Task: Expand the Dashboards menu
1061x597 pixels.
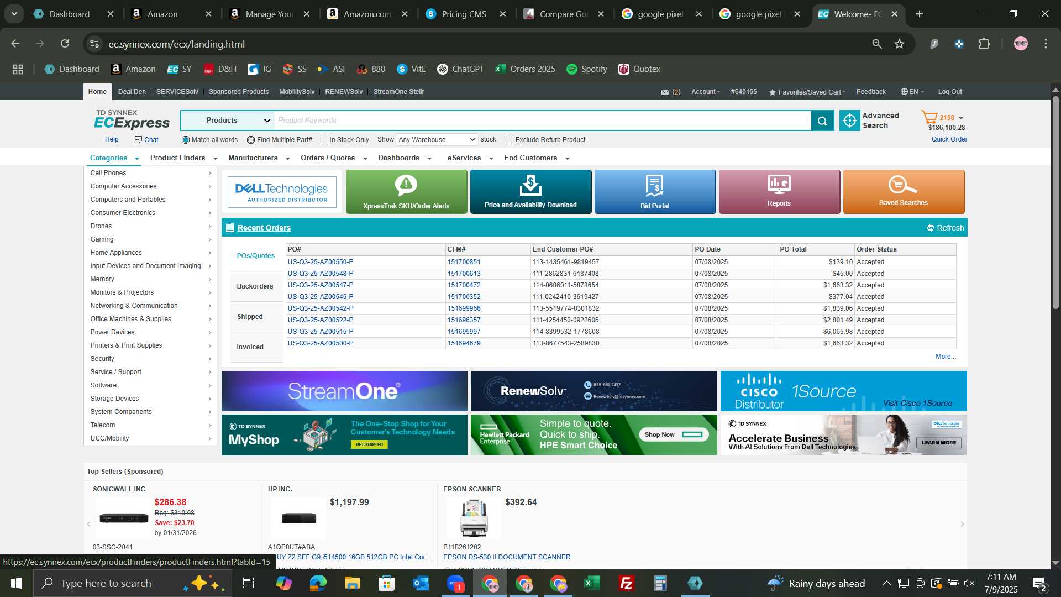Action: 405,158
